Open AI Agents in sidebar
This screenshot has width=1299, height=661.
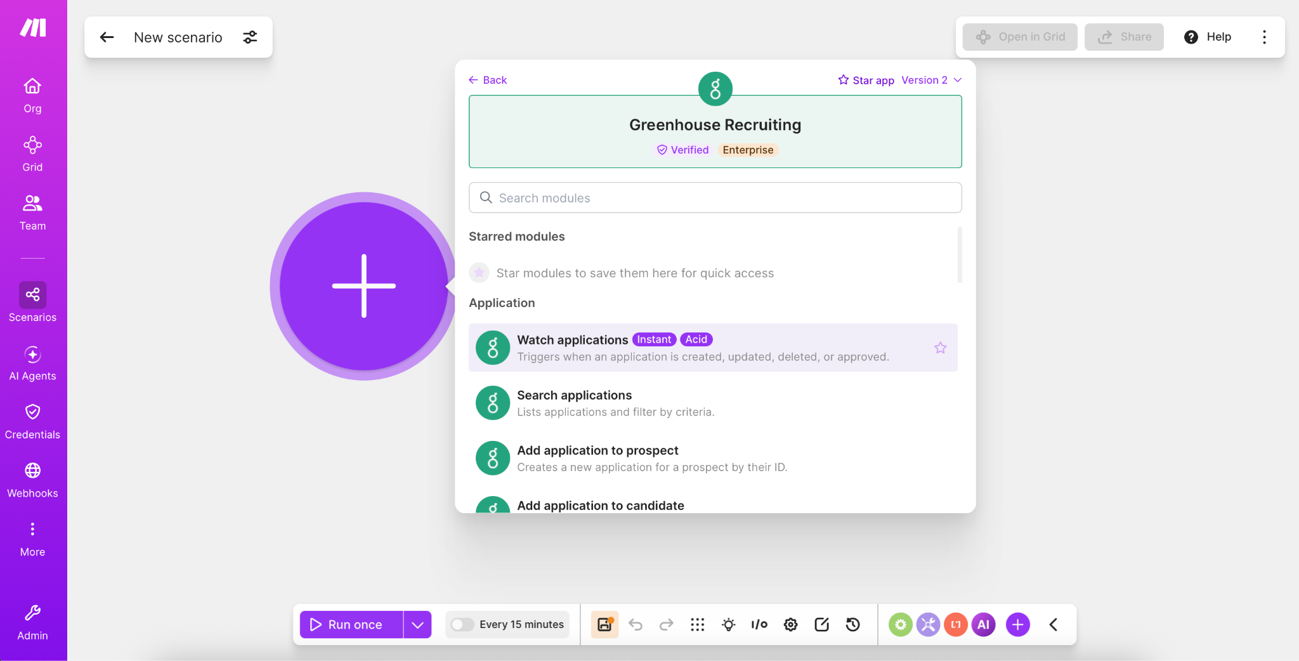point(32,363)
